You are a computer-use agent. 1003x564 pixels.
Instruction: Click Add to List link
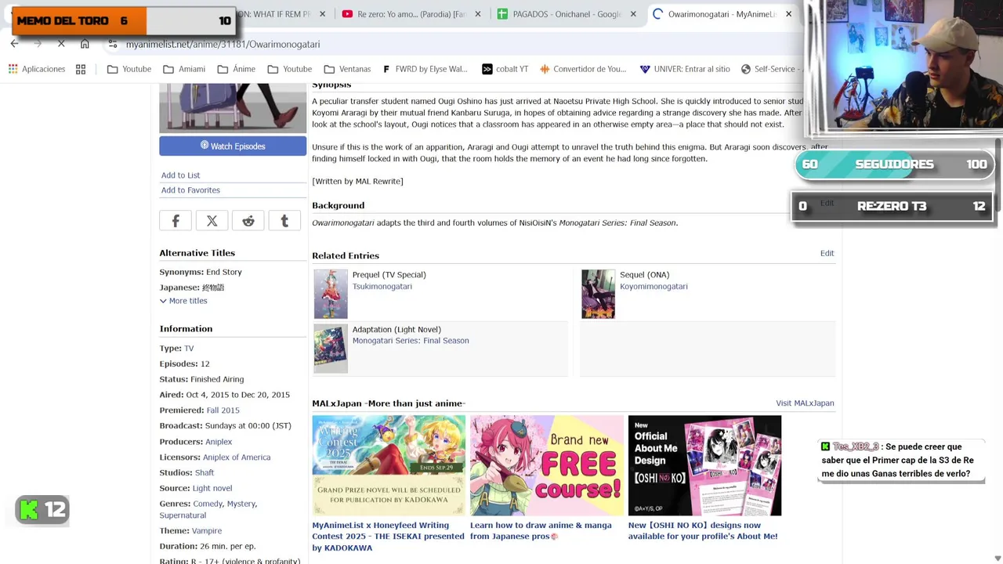tap(180, 175)
